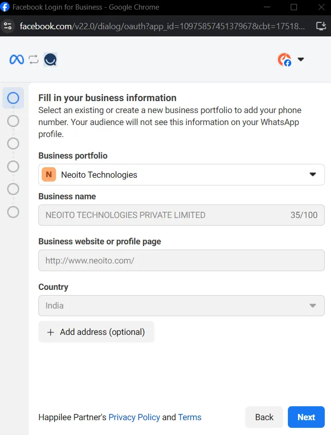
Task: Open Happilee Partner's Privacy Policy link
Action: point(134,417)
